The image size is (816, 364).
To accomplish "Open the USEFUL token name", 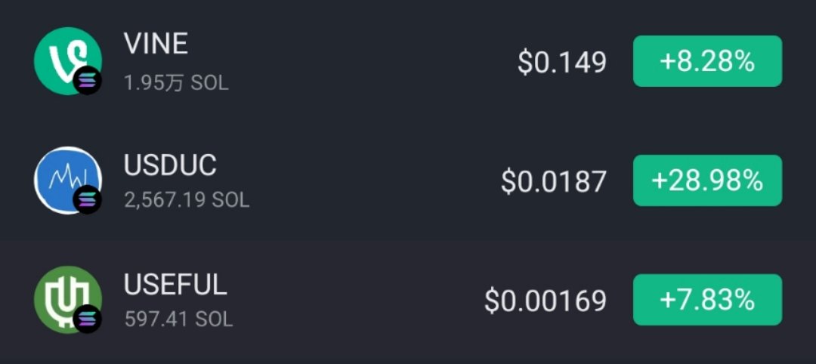I will pos(175,285).
